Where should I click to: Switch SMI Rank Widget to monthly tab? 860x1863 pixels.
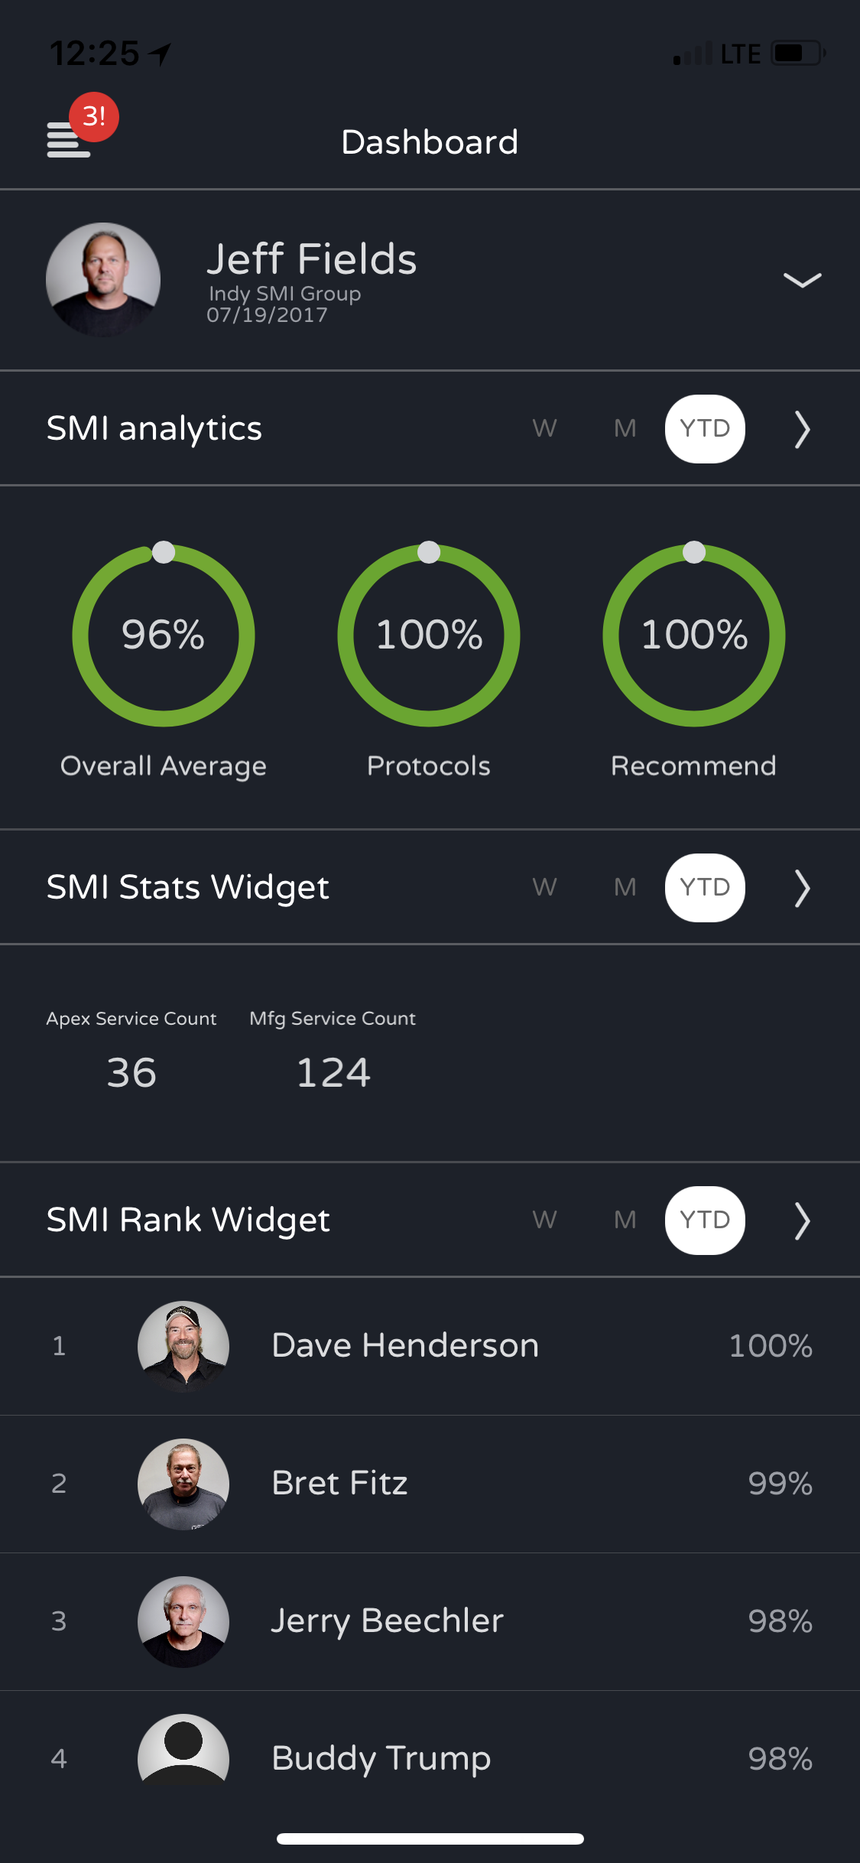625,1220
